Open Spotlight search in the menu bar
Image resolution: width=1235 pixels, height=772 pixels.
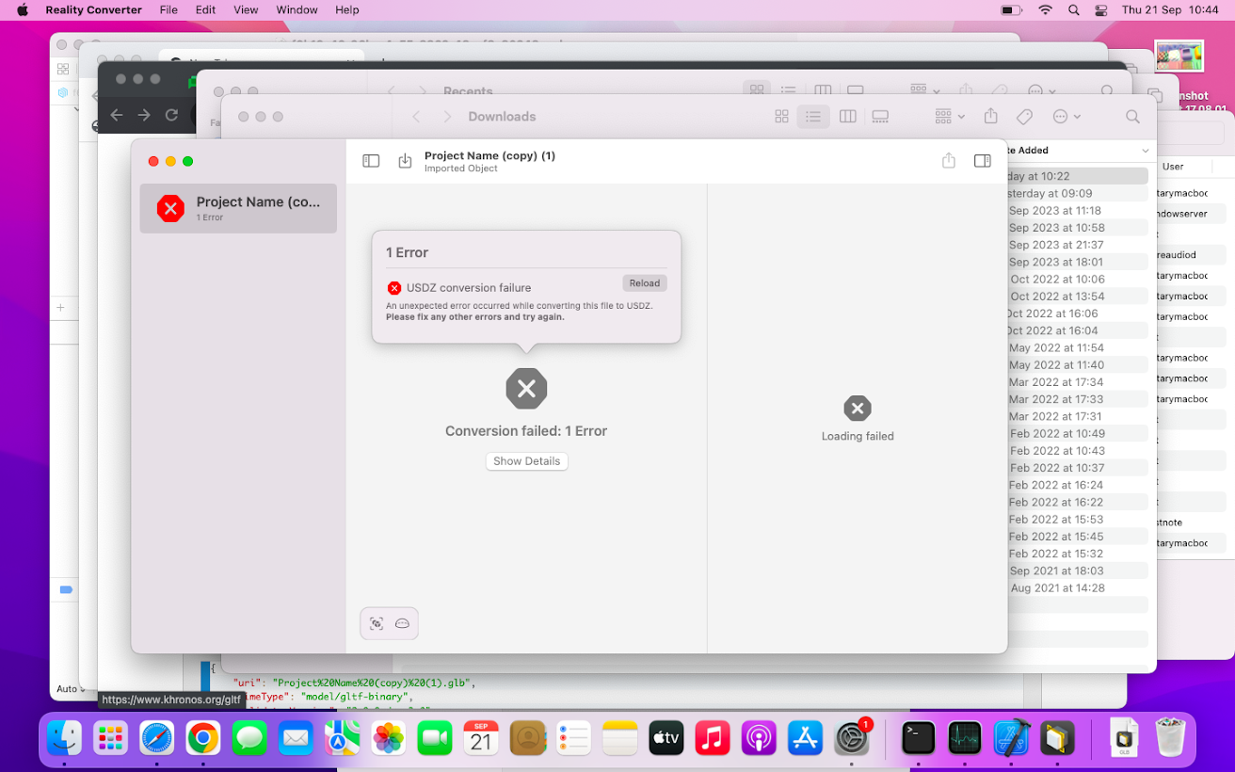click(x=1074, y=10)
